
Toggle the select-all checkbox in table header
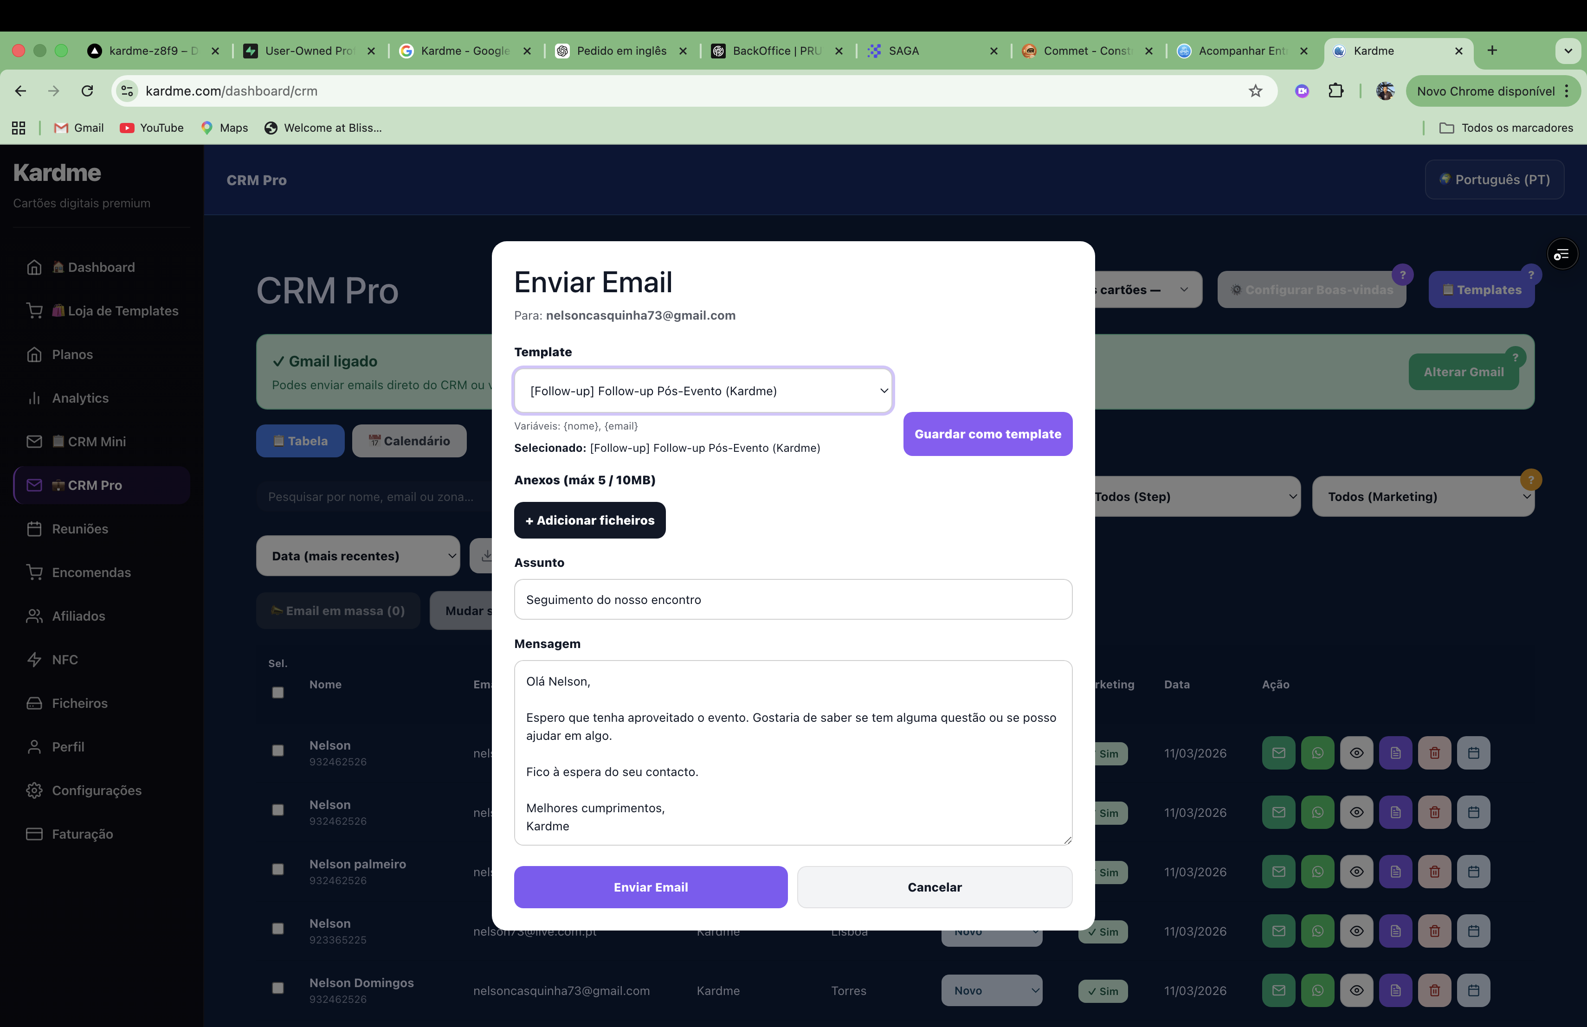pyautogui.click(x=278, y=693)
